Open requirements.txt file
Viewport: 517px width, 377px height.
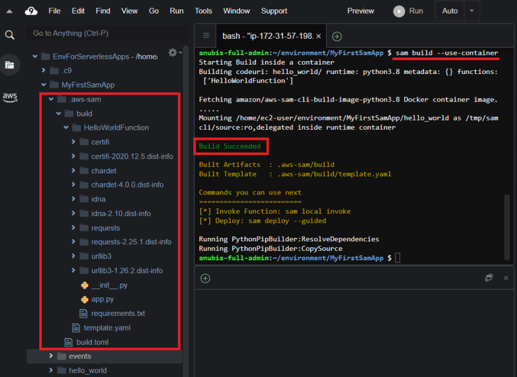click(118, 314)
